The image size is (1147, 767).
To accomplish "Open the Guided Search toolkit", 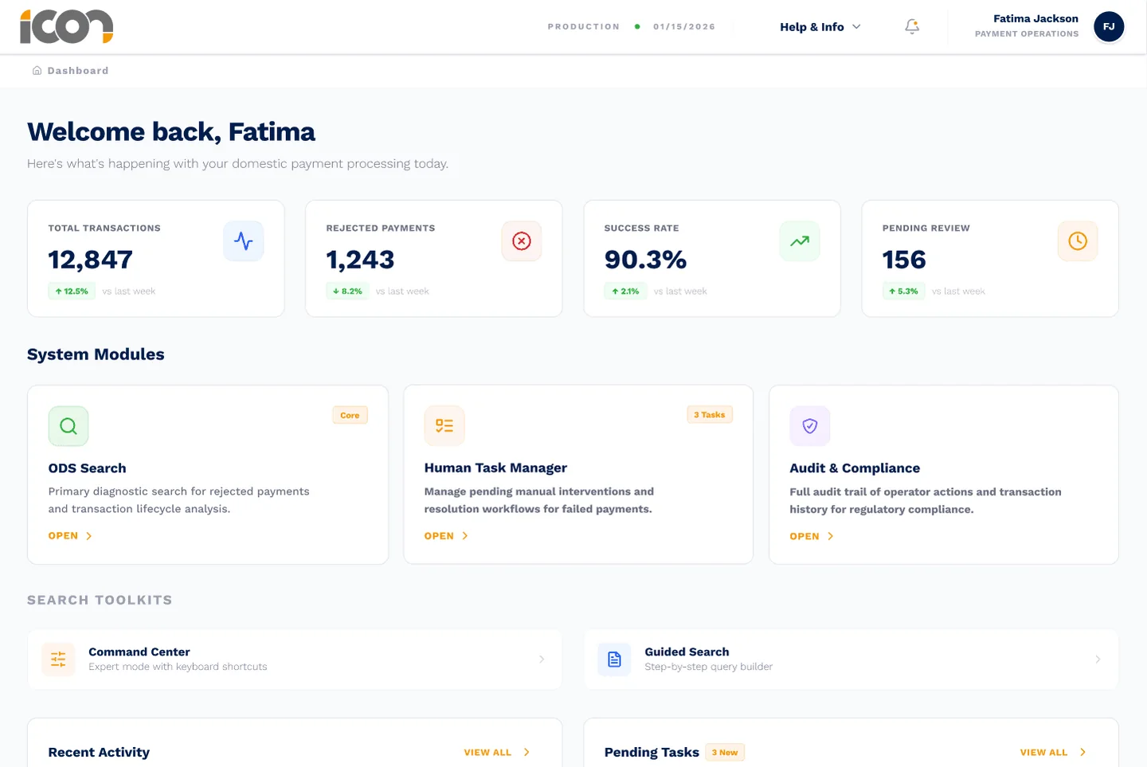I will point(851,659).
